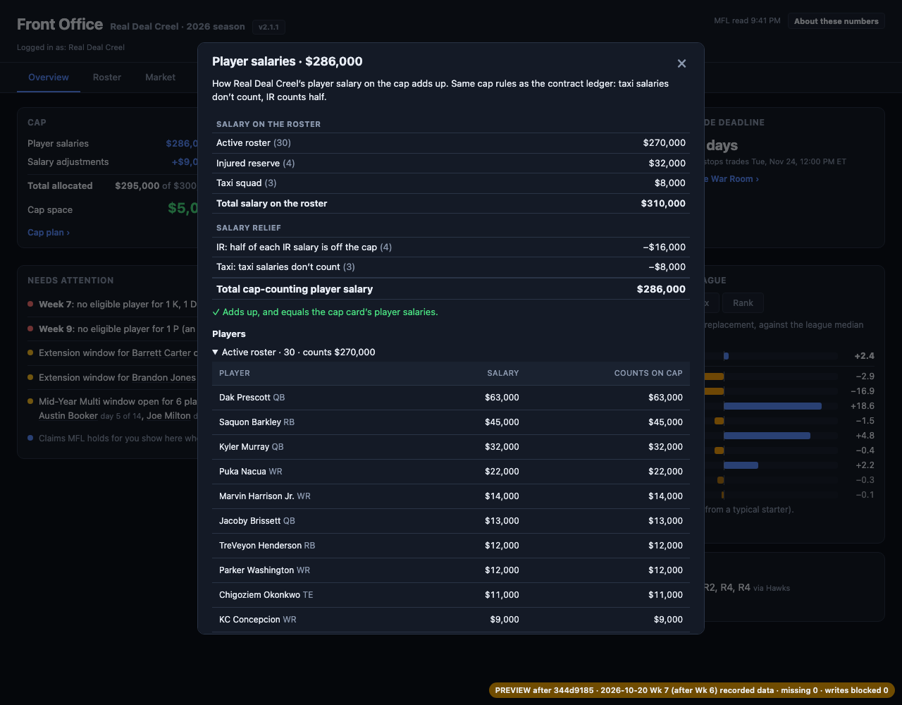
Task: Click the v2.1.1 version badge
Action: coord(268,27)
